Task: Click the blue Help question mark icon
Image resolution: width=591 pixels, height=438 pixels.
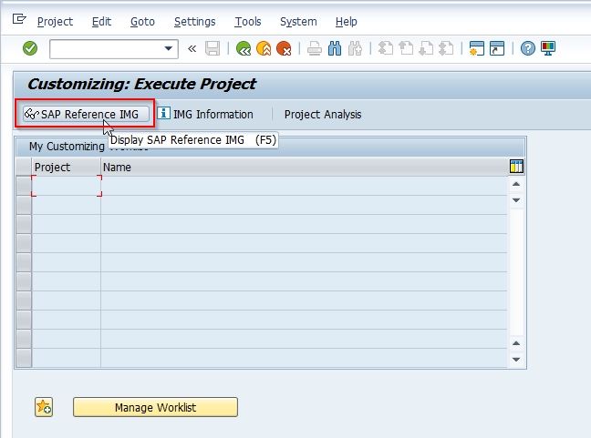Action: [x=528, y=48]
